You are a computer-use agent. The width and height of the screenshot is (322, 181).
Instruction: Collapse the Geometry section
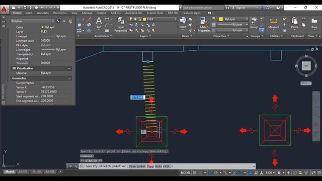tap(69, 78)
